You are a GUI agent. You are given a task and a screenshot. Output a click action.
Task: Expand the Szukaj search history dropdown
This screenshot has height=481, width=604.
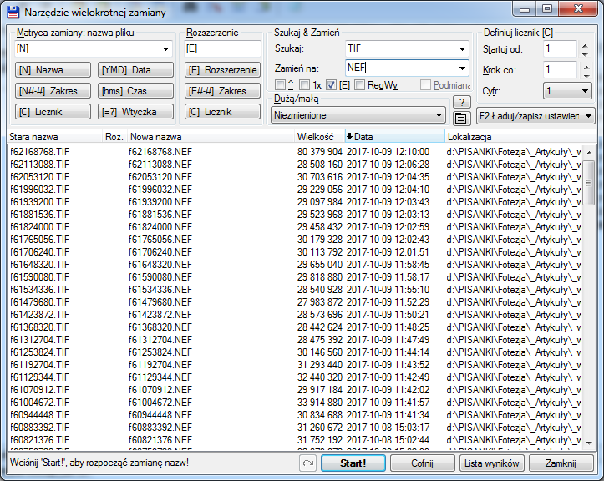(x=463, y=49)
